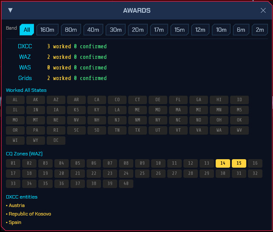
Task: Click the CQ Zones (WAZ) heading
Action: tap(24, 154)
